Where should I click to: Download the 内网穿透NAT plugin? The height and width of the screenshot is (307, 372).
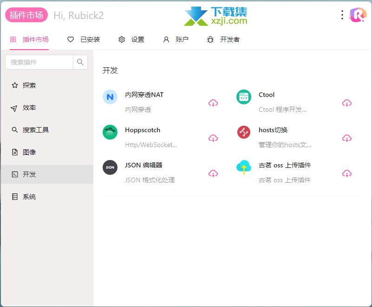coord(213,103)
